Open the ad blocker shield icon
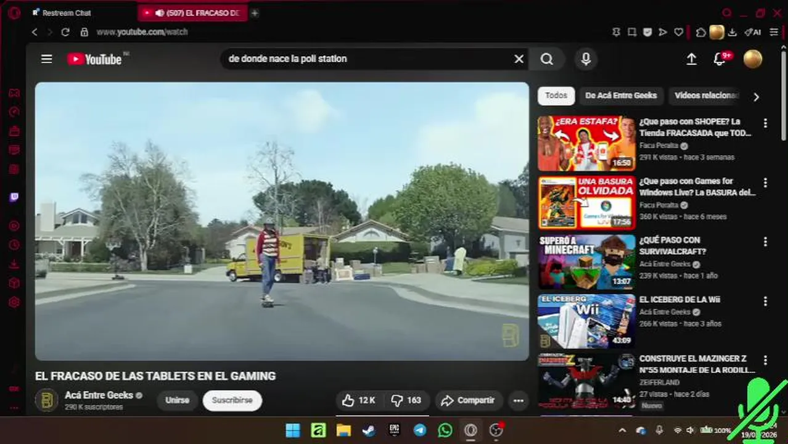Image resolution: width=788 pixels, height=444 pixels. (x=647, y=32)
